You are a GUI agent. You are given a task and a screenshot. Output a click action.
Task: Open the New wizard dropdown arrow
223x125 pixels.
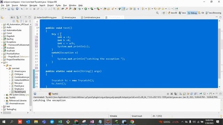[6, 9]
